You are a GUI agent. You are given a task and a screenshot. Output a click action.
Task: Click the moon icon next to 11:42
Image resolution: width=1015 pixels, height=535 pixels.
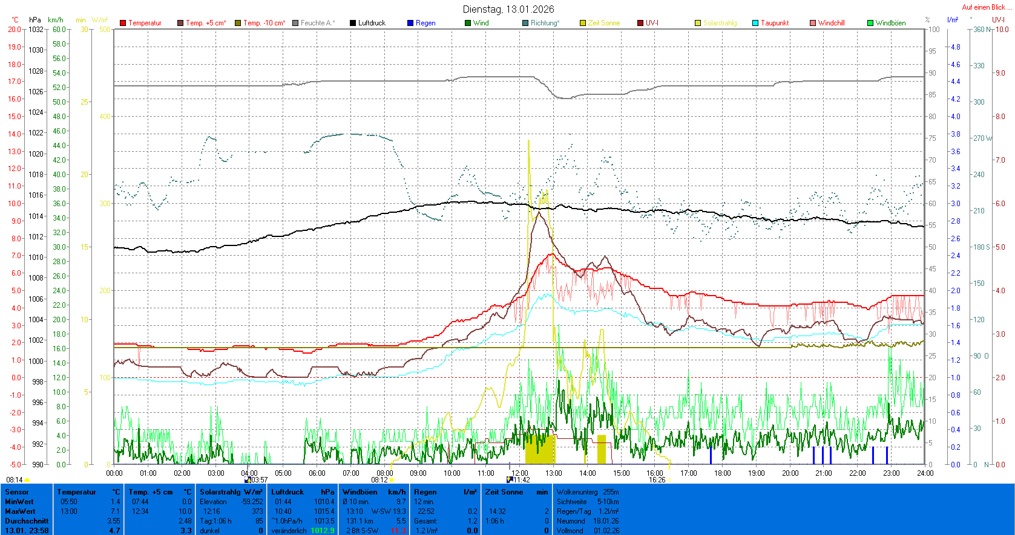pos(510,480)
